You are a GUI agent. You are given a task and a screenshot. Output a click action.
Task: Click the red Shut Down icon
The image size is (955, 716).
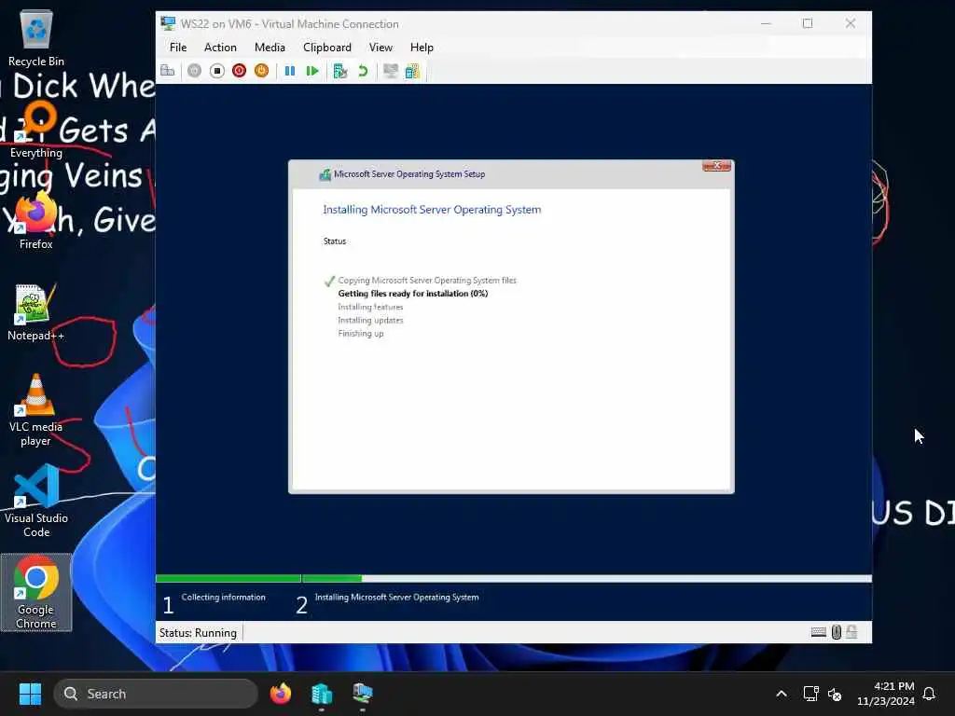tap(240, 71)
